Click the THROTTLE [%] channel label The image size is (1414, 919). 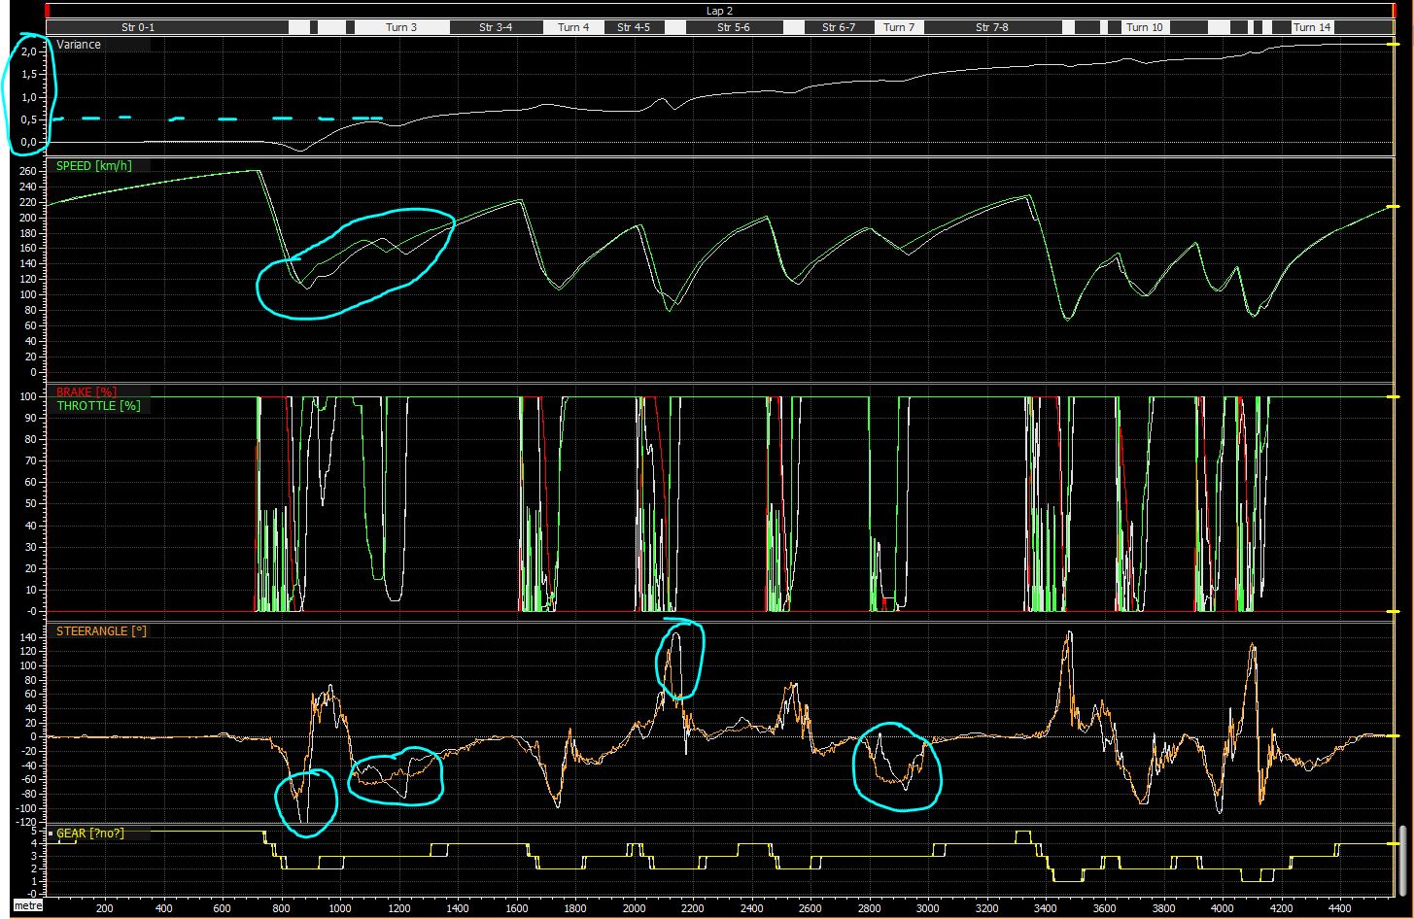tap(98, 406)
